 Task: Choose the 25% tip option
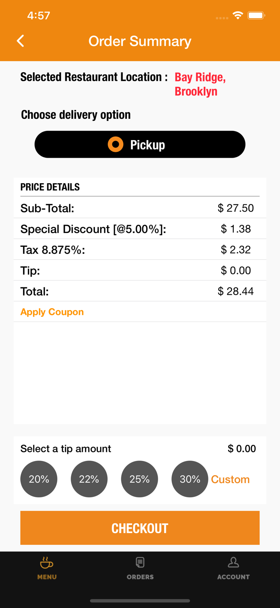139,479
